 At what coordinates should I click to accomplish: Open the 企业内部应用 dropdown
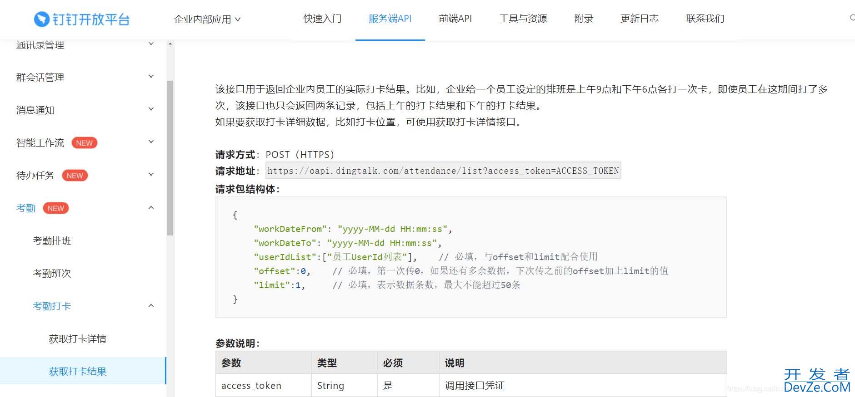coord(207,19)
